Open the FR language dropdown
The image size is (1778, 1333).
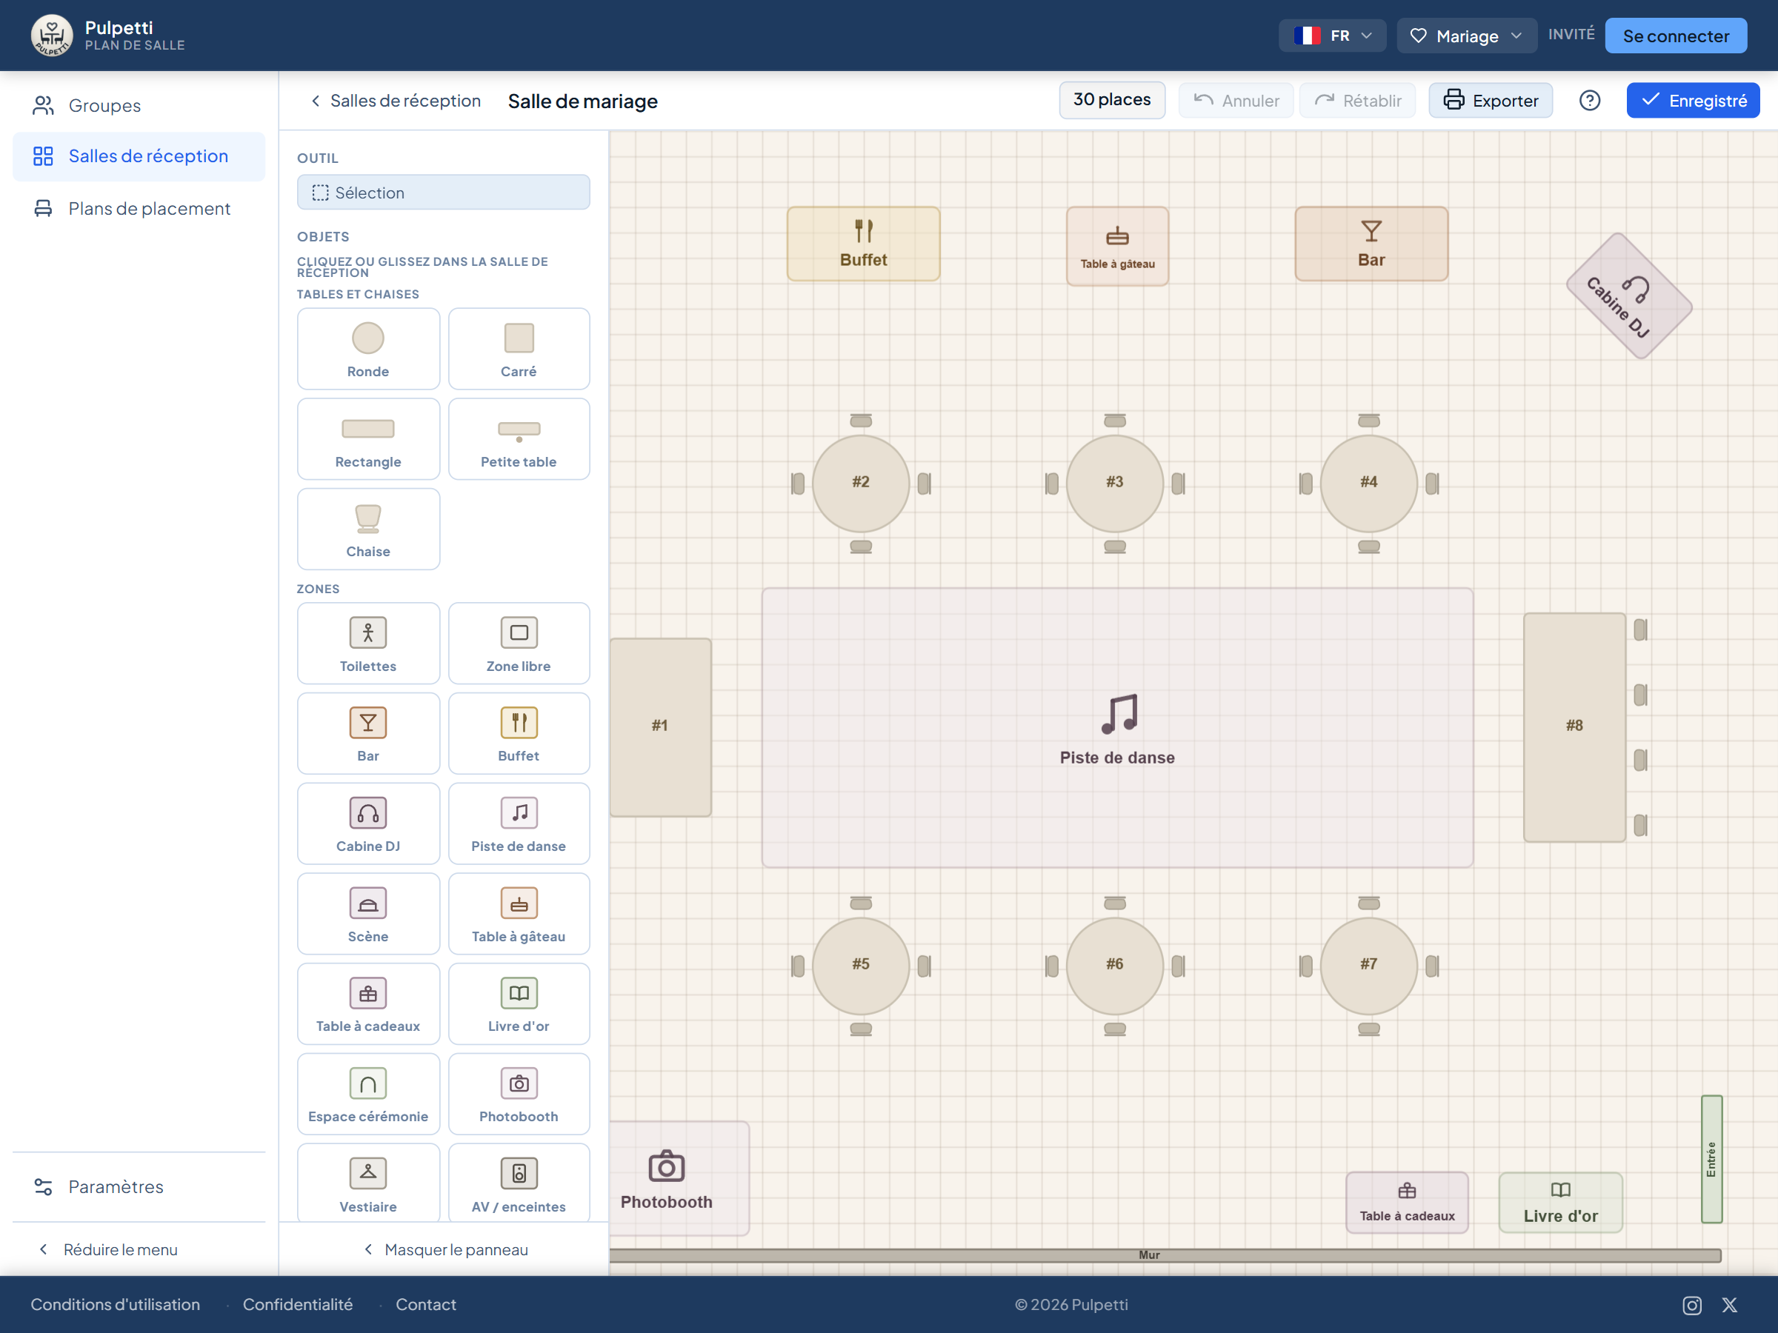coord(1332,36)
